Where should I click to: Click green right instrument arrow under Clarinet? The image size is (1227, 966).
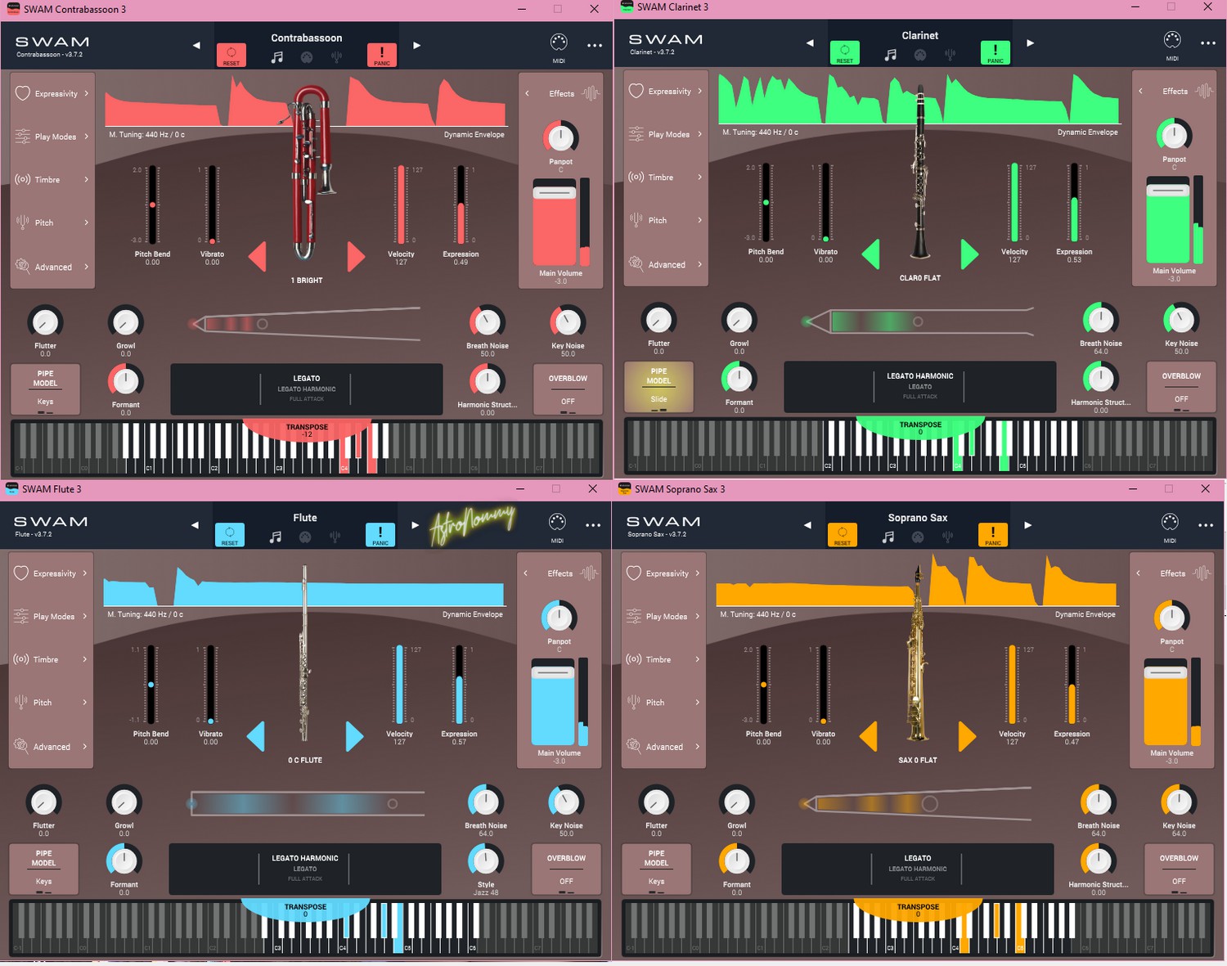969,254
